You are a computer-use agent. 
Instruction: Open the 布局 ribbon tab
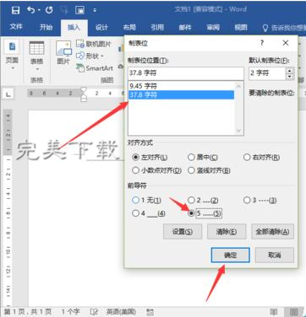coord(129,27)
